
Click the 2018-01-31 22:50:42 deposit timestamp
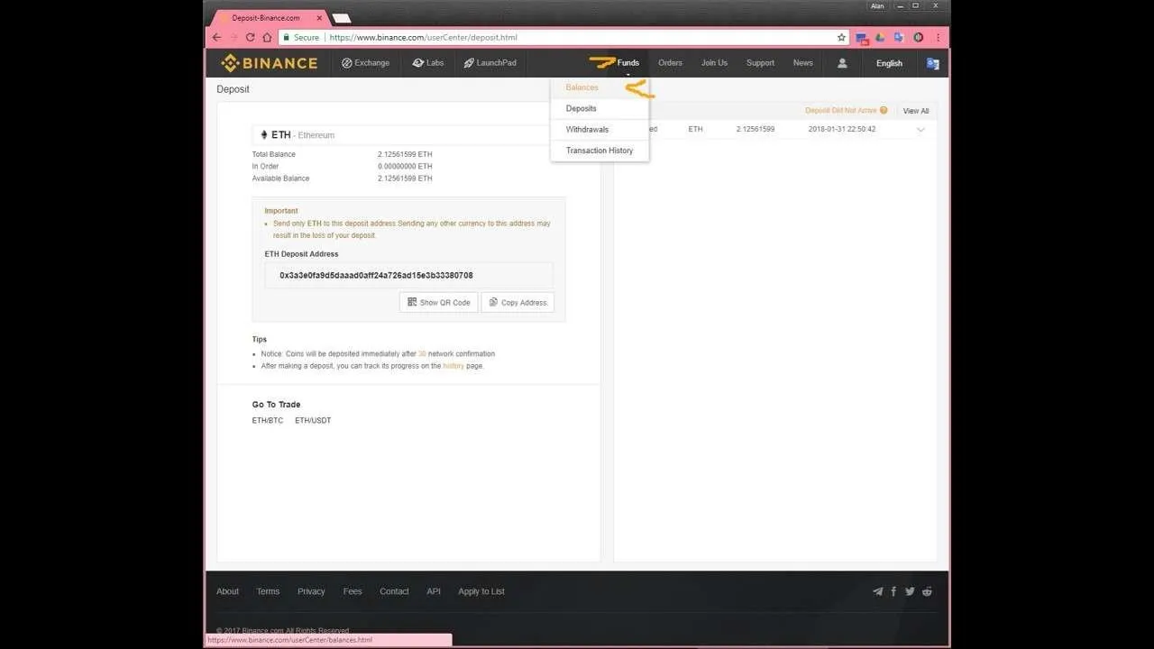coord(842,130)
